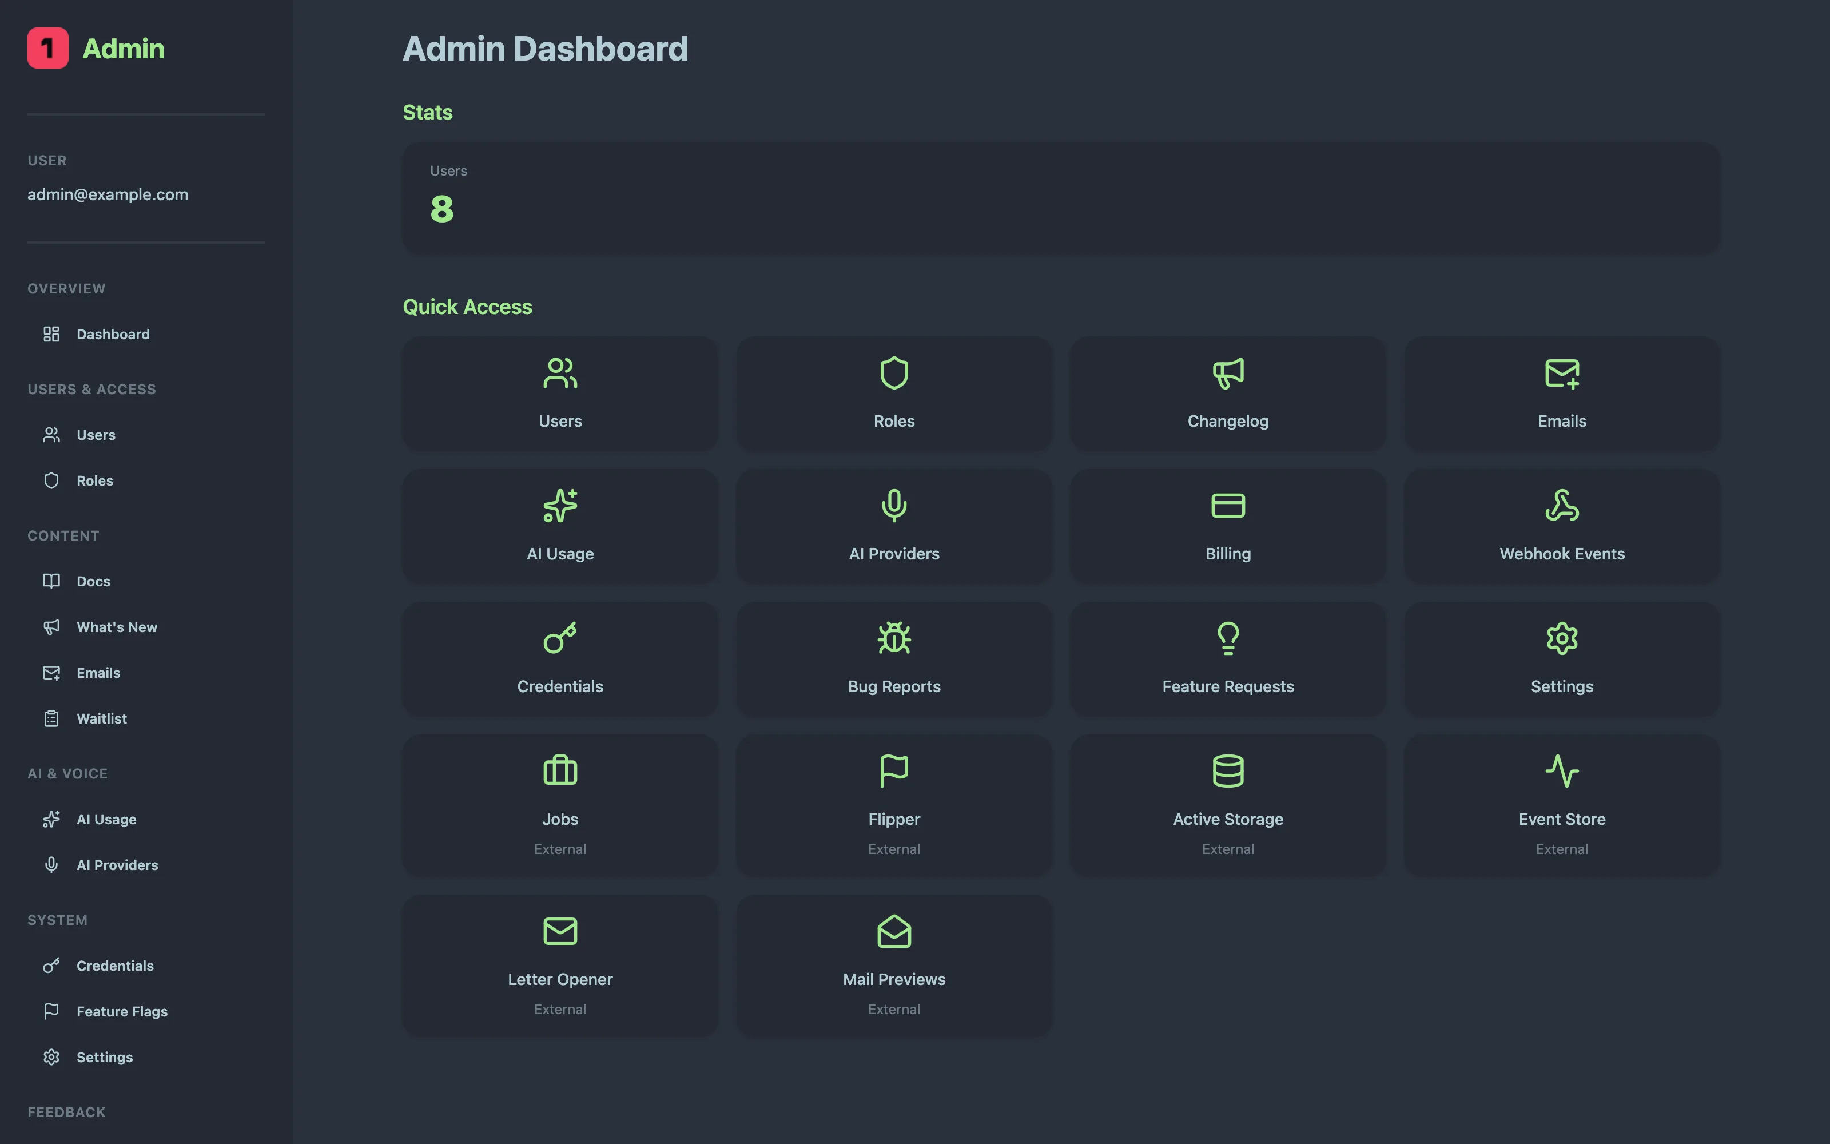This screenshot has height=1144, width=1830.
Task: Click the USERS & ACCESS section label
Action: tap(92, 390)
